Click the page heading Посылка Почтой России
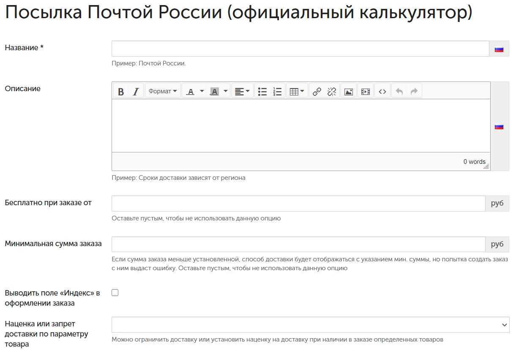Screen dimensions: 516x350 (x=239, y=12)
